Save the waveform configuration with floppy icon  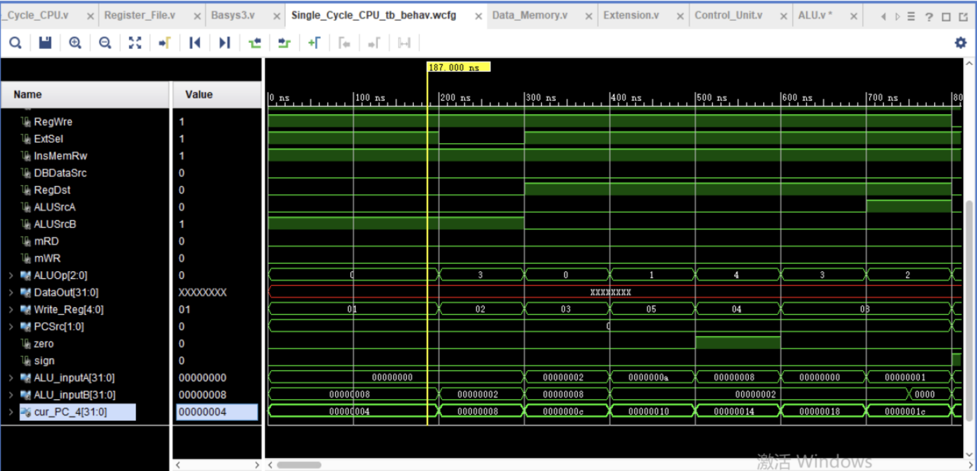(x=45, y=43)
